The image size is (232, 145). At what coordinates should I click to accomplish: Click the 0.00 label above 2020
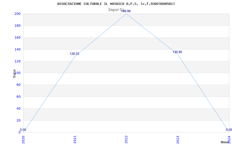[23, 130]
